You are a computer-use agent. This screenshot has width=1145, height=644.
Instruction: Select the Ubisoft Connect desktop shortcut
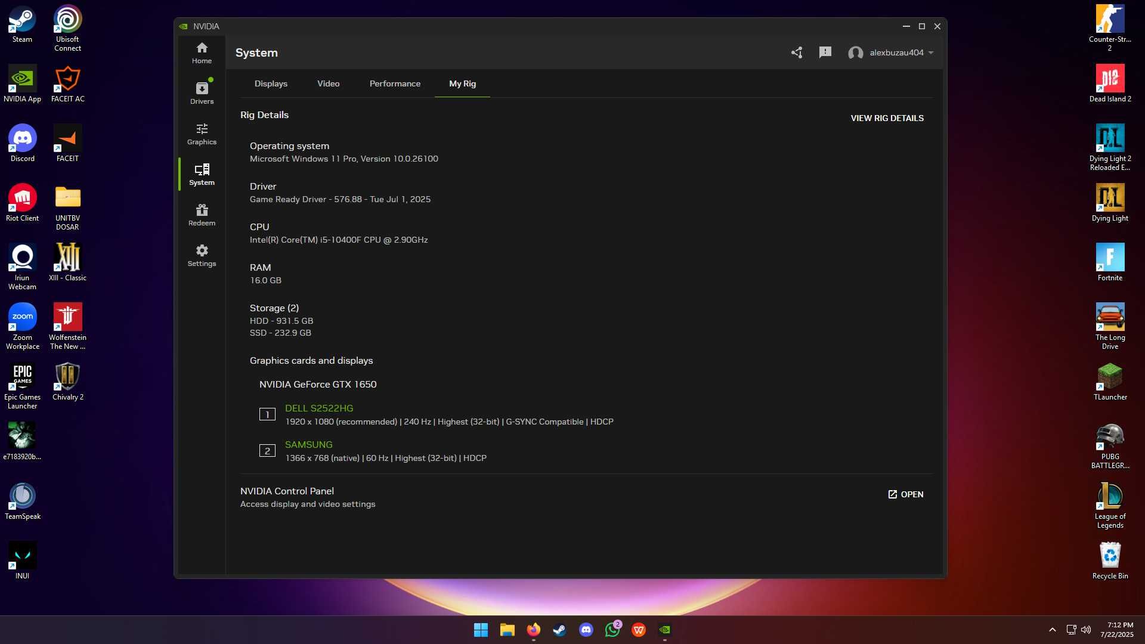click(68, 29)
